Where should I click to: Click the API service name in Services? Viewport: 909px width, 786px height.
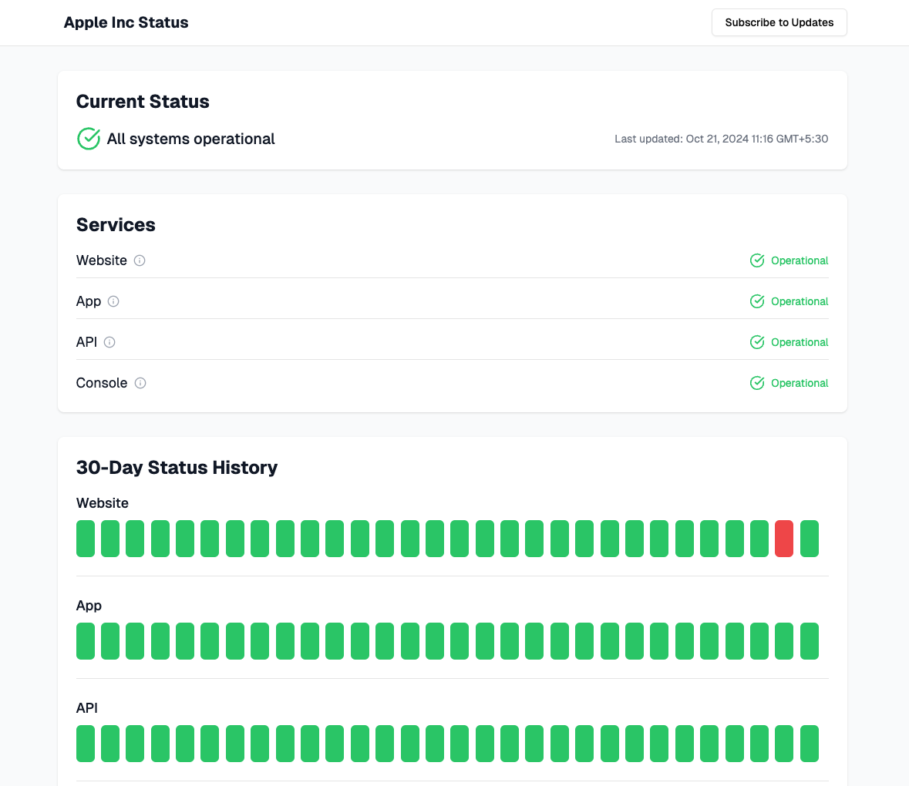pyautogui.click(x=86, y=342)
